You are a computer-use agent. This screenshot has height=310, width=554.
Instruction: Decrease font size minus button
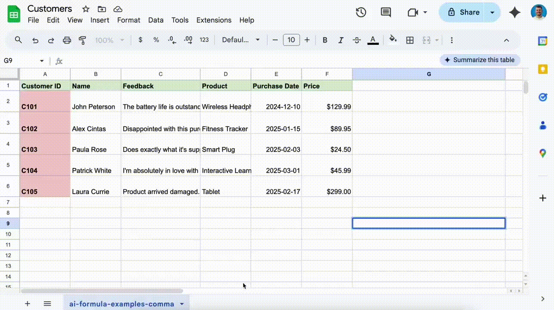pyautogui.click(x=275, y=40)
